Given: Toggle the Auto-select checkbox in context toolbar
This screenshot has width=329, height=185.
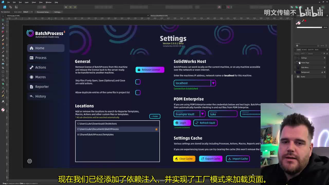Looking at the screenshot, I should click(x=13, y=12).
